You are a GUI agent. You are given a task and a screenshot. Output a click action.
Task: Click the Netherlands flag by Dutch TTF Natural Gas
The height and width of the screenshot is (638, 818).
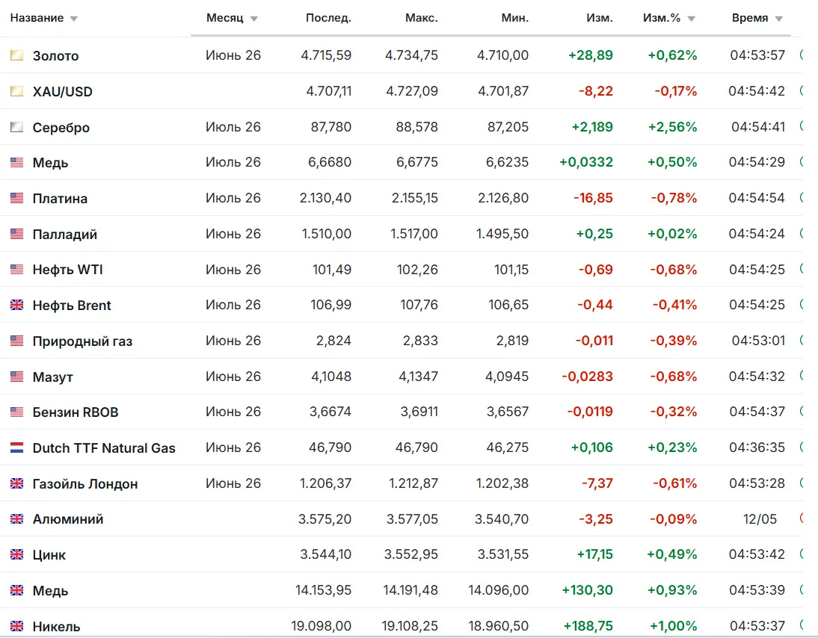pos(16,447)
